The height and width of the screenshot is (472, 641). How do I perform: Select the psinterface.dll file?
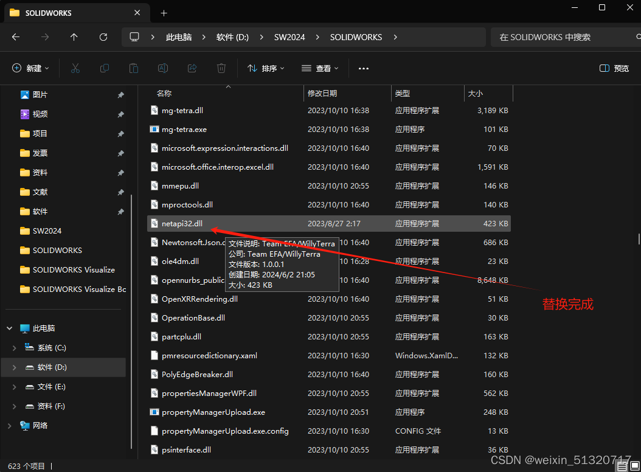328,449
